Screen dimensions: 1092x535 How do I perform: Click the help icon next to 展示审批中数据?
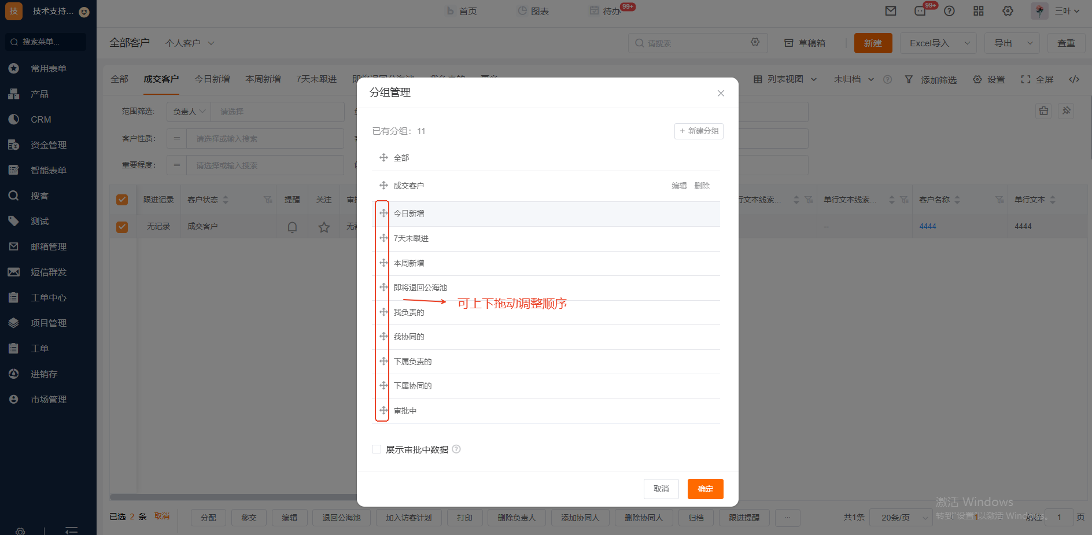456,449
